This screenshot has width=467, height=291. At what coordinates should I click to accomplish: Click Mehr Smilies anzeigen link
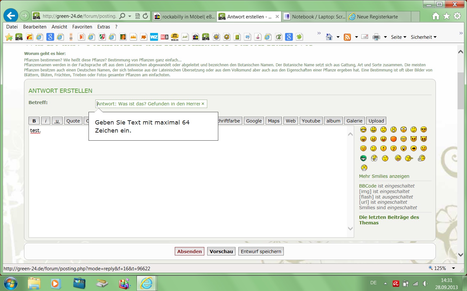[384, 176]
